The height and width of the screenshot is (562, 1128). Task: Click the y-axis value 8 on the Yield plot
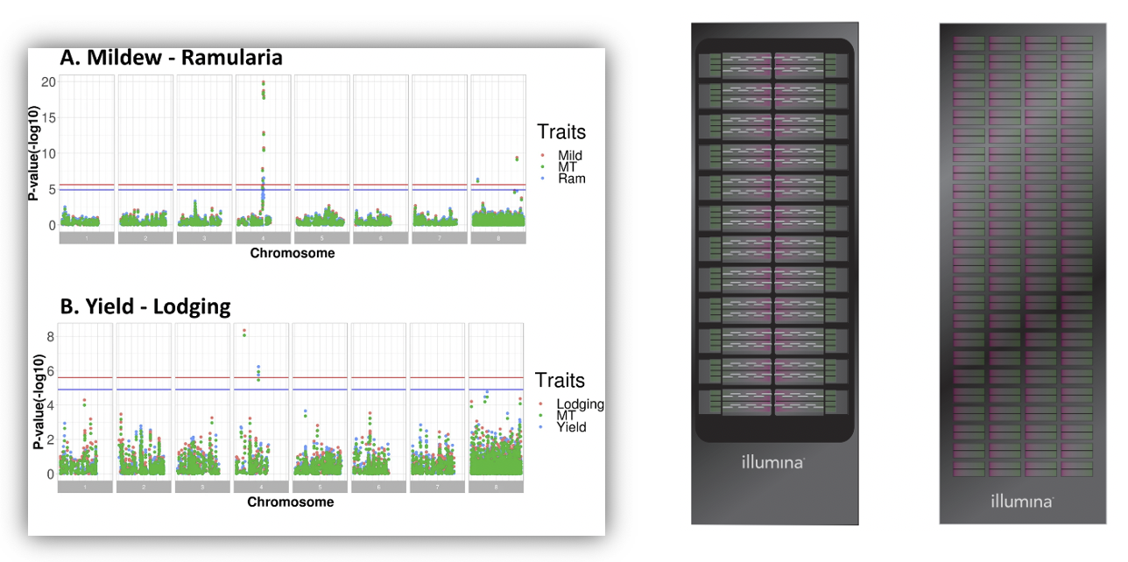(x=51, y=336)
